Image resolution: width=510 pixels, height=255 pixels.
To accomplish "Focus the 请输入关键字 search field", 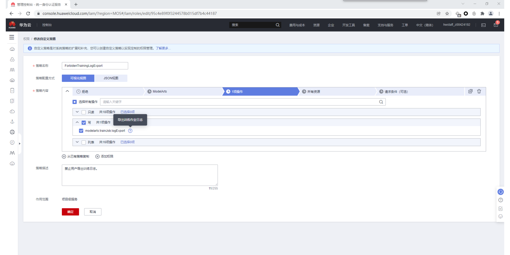I will [x=243, y=102].
